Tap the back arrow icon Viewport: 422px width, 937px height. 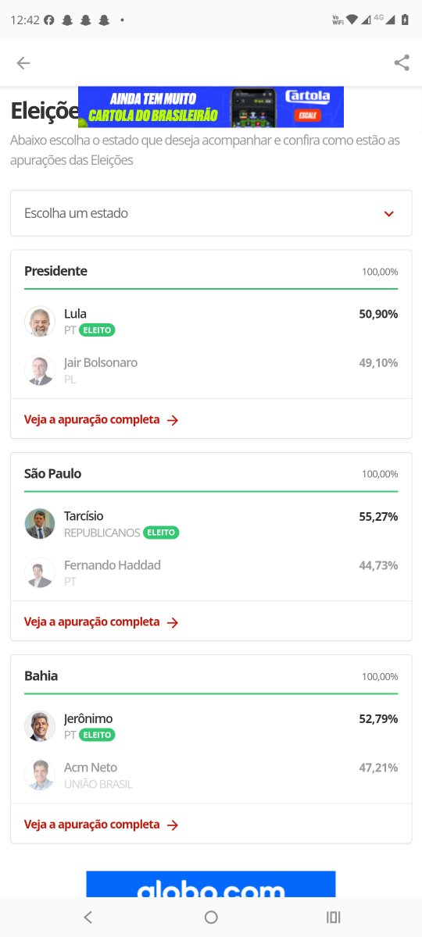coord(23,63)
